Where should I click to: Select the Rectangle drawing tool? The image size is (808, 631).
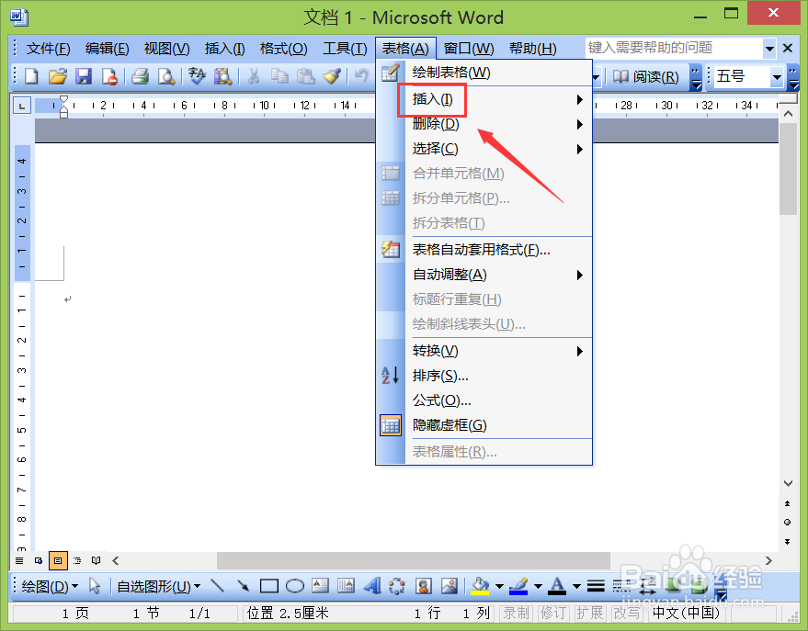(x=269, y=586)
